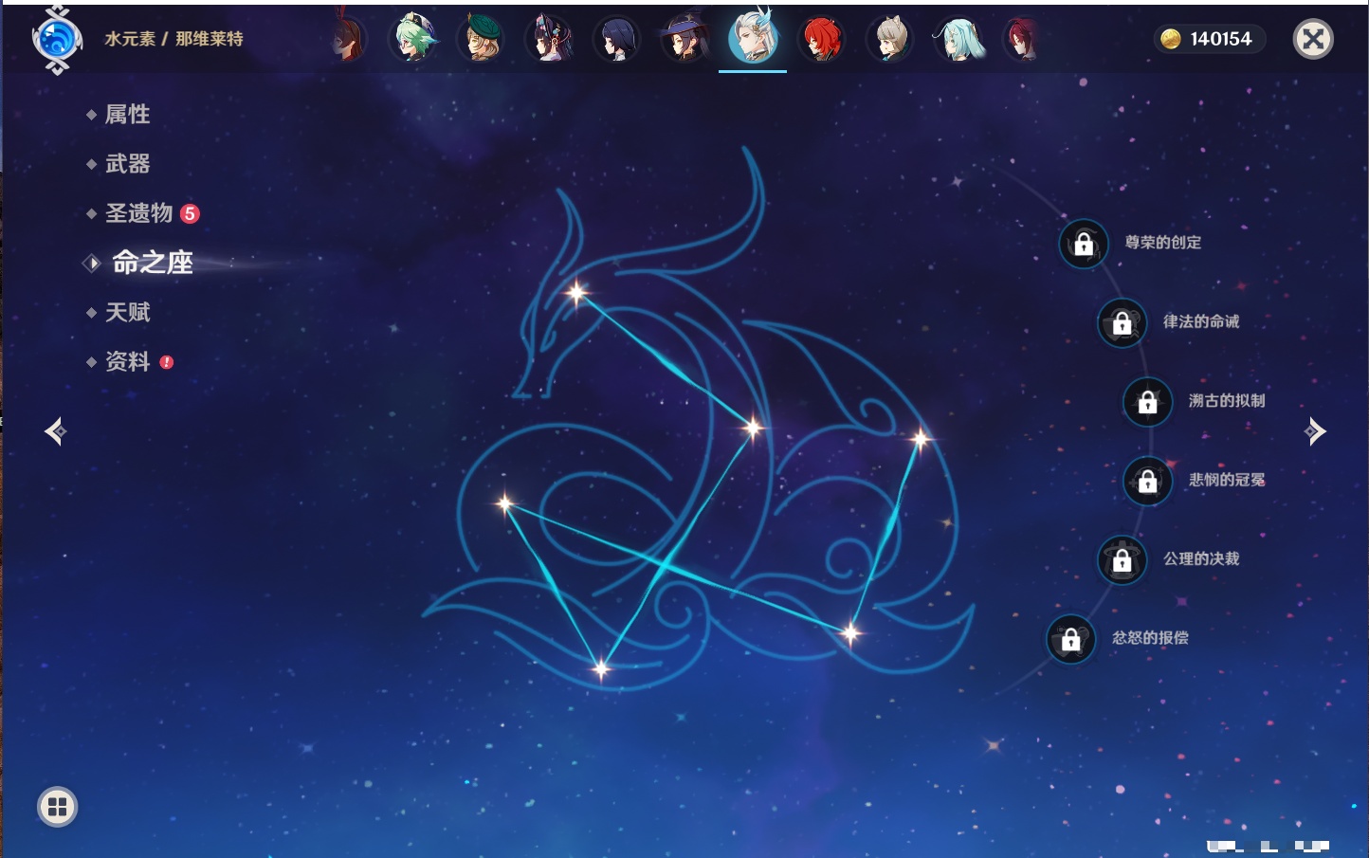Open the 天赋 tab

point(127,312)
